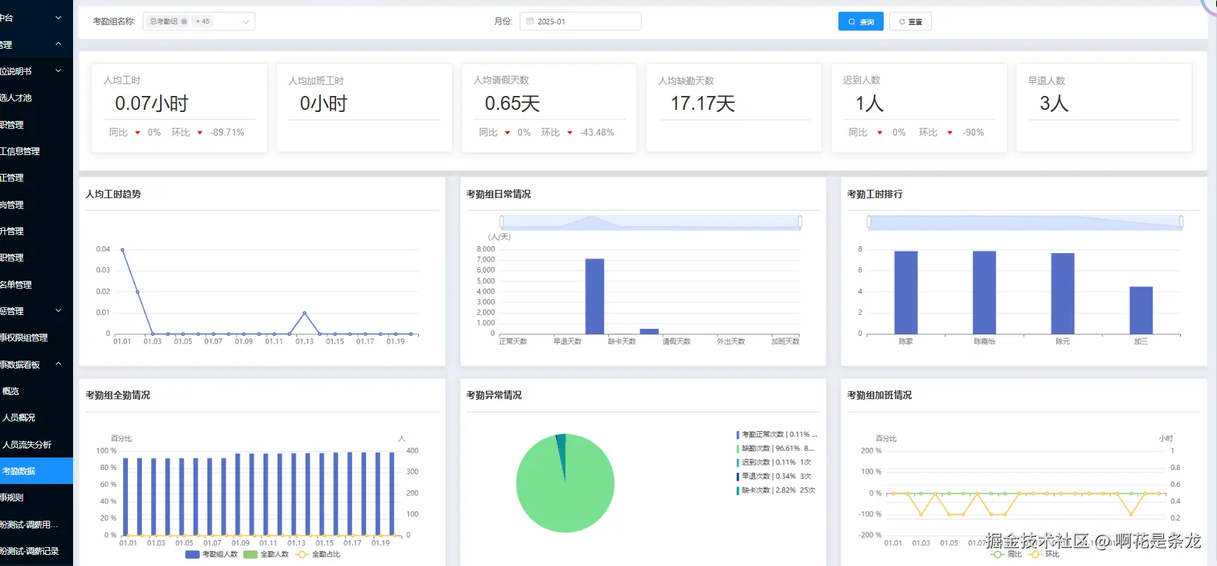
Task: Click the red down-arrow beside 同比 in 人均工时 card
Action: pos(138,133)
